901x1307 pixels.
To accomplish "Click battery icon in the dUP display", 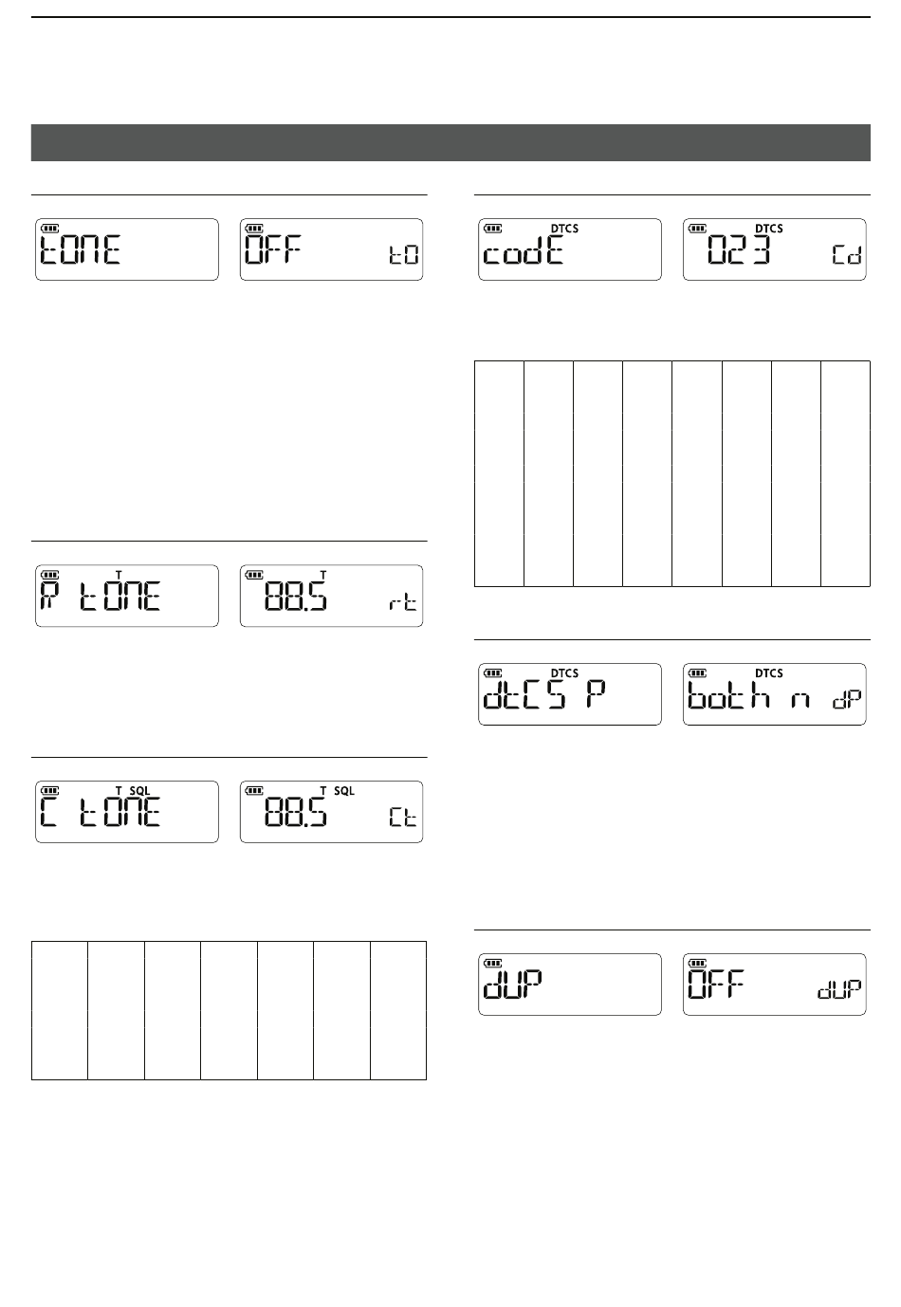I will tap(492, 964).
